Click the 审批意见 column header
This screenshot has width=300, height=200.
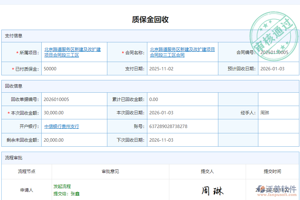(109, 172)
